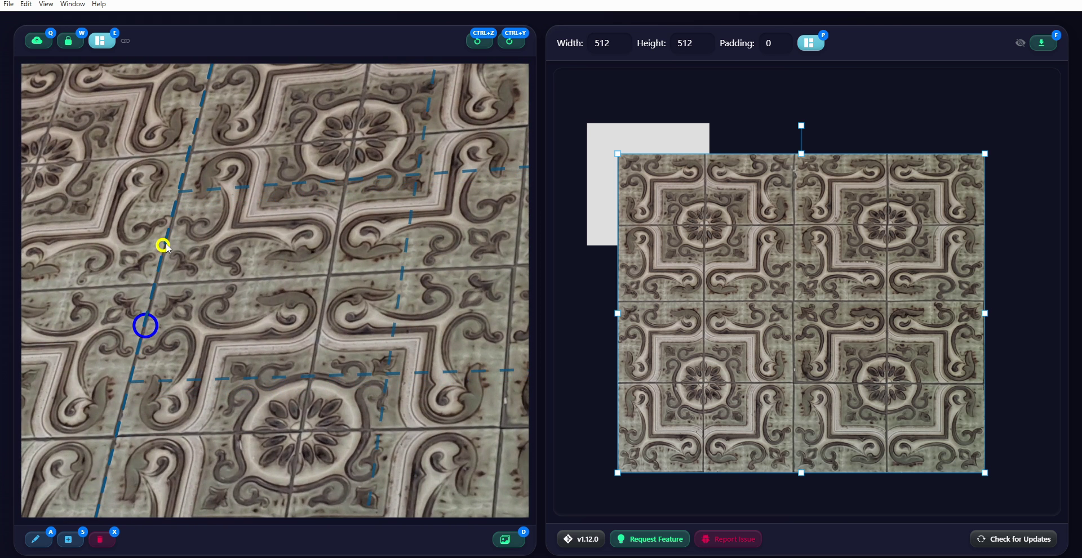The width and height of the screenshot is (1082, 558).
Task: Click the Request Feature button
Action: click(650, 539)
